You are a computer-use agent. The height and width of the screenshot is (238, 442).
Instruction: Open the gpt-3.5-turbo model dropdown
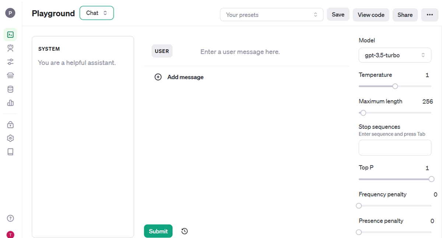395,55
